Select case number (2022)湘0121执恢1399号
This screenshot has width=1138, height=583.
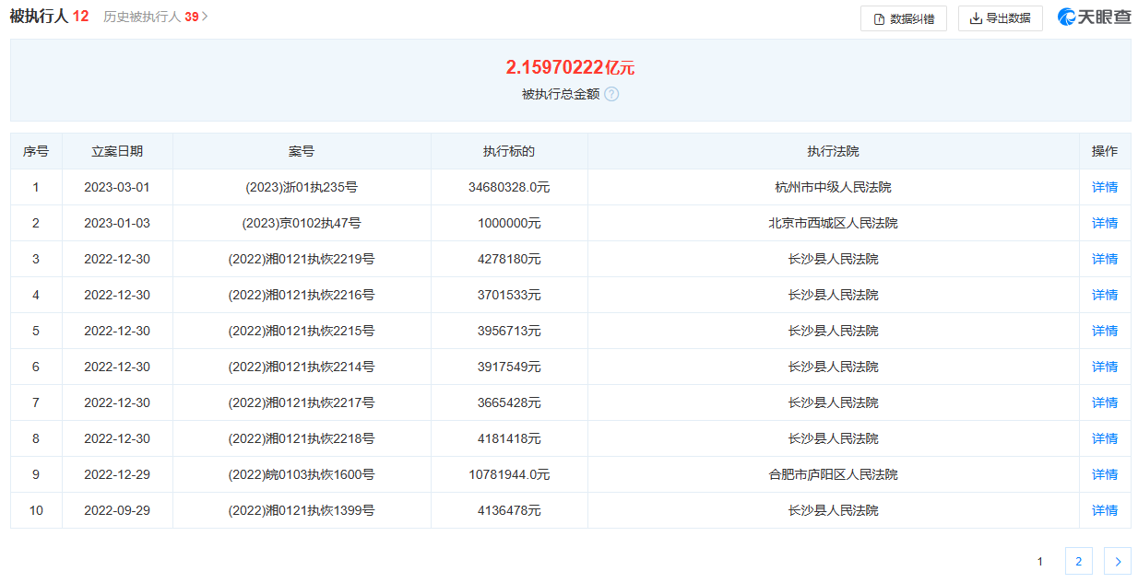pyautogui.click(x=302, y=510)
